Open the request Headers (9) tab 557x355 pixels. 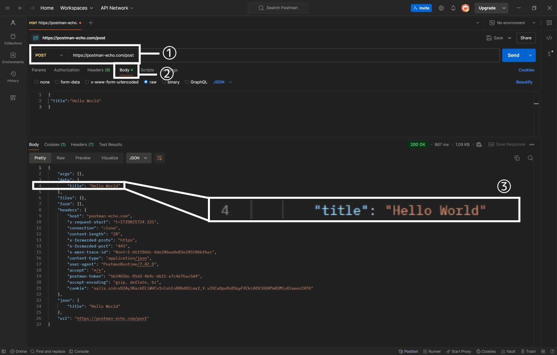click(x=99, y=70)
